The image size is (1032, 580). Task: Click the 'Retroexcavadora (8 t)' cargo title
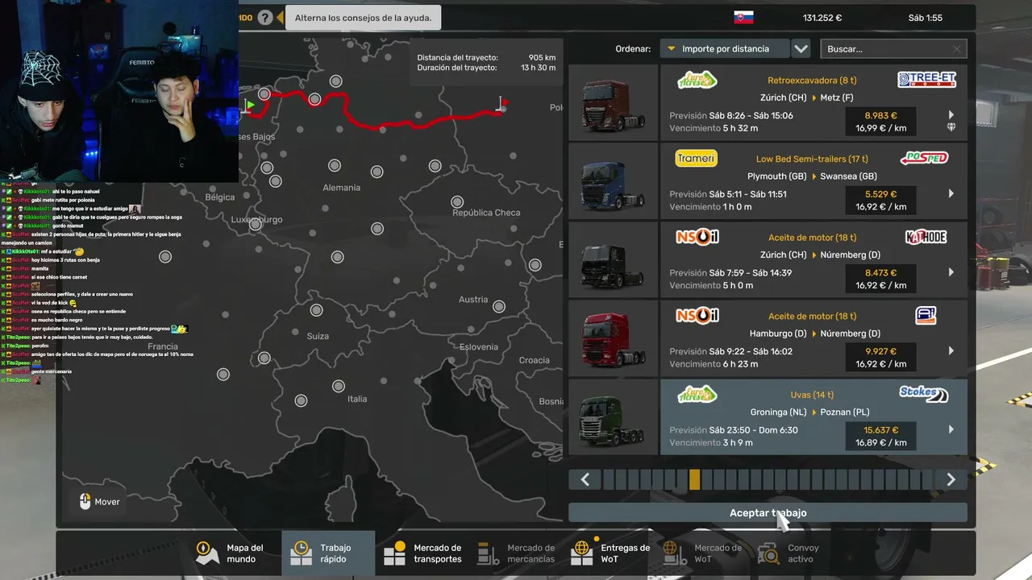[812, 81]
